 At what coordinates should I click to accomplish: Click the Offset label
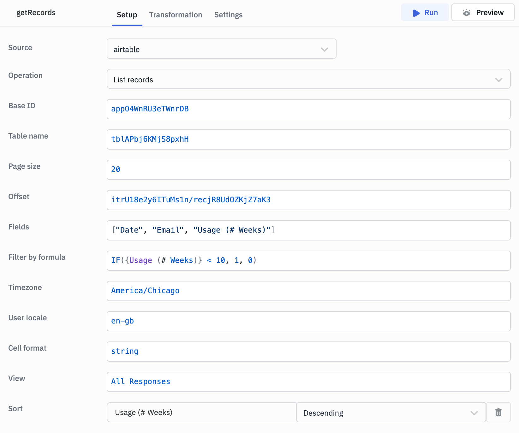tap(19, 197)
